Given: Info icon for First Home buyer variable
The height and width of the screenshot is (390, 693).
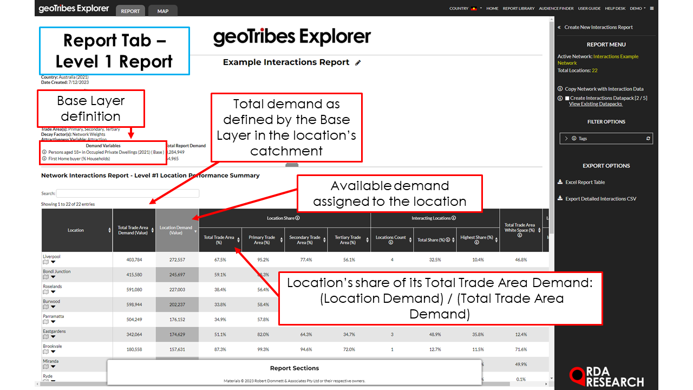Looking at the screenshot, I should (x=44, y=159).
